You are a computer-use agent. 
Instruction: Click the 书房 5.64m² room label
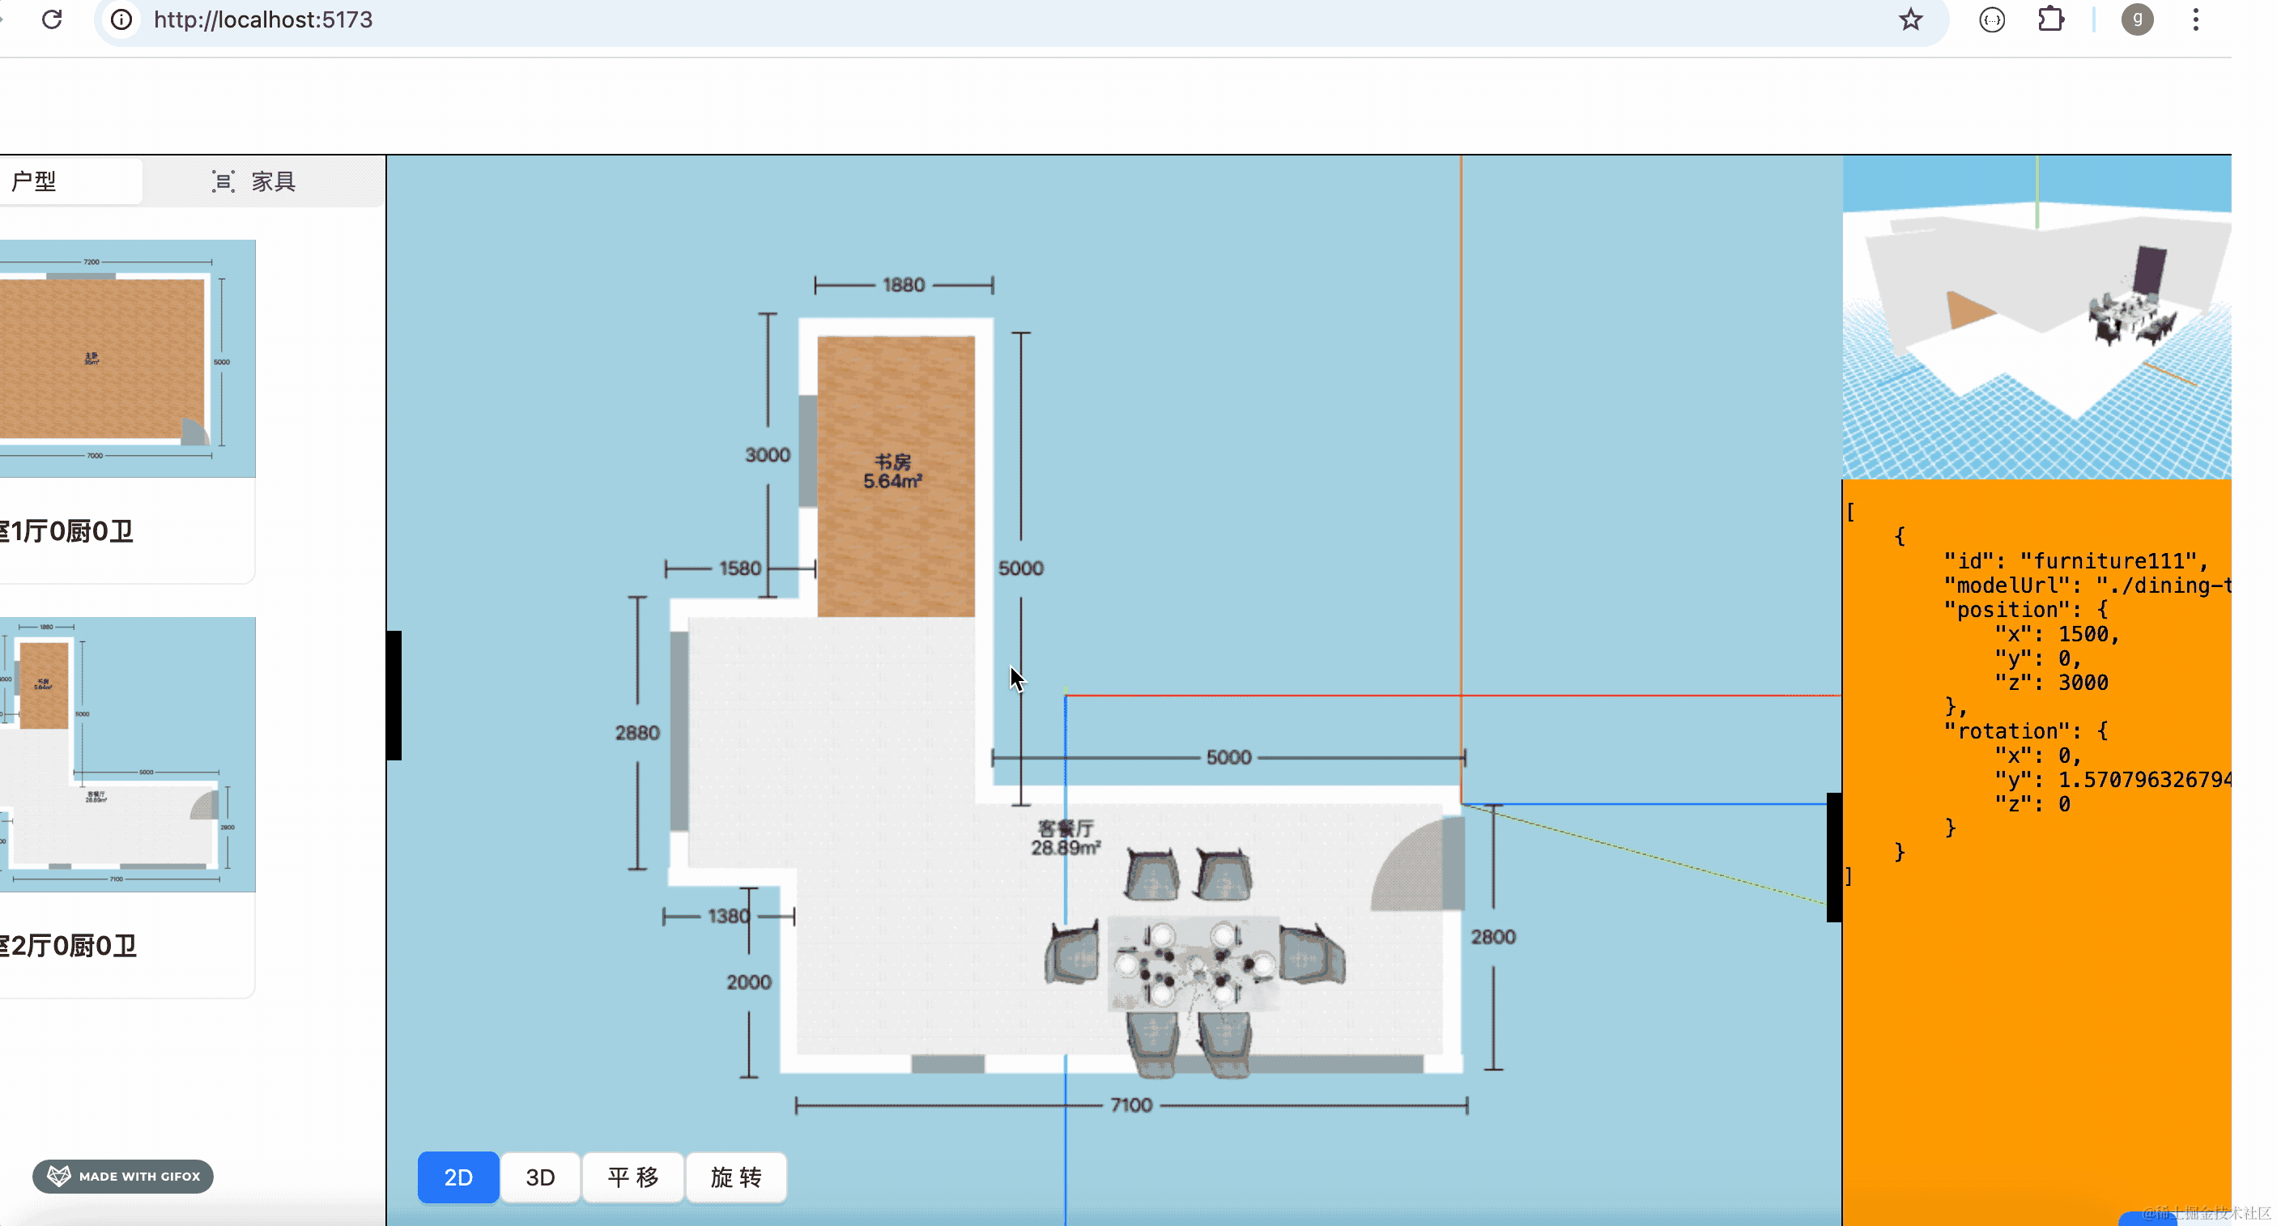click(893, 471)
